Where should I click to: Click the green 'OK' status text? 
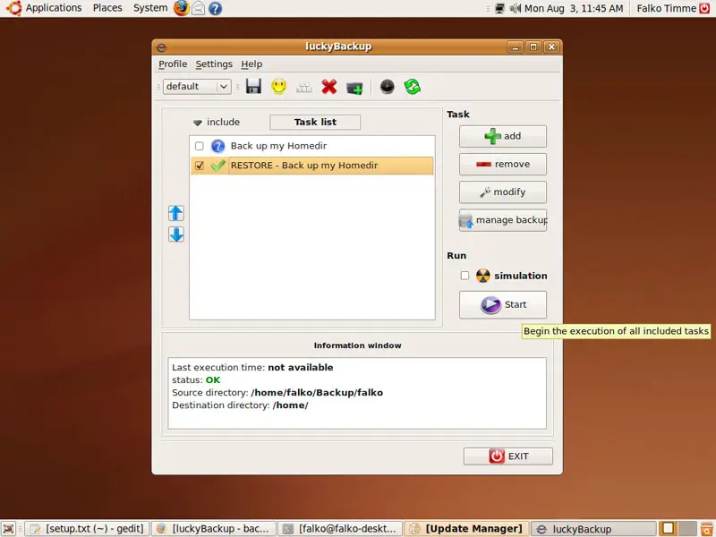pos(213,379)
